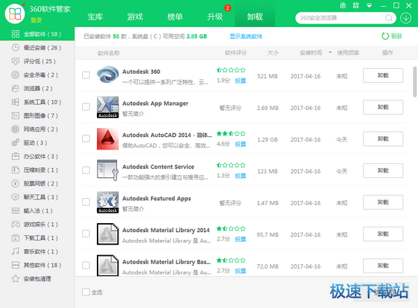Check the Autodesk App Manager checkbox
The image size is (418, 308).
point(86,106)
